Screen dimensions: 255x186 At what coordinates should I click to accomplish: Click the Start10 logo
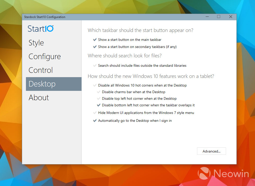tap(40, 29)
